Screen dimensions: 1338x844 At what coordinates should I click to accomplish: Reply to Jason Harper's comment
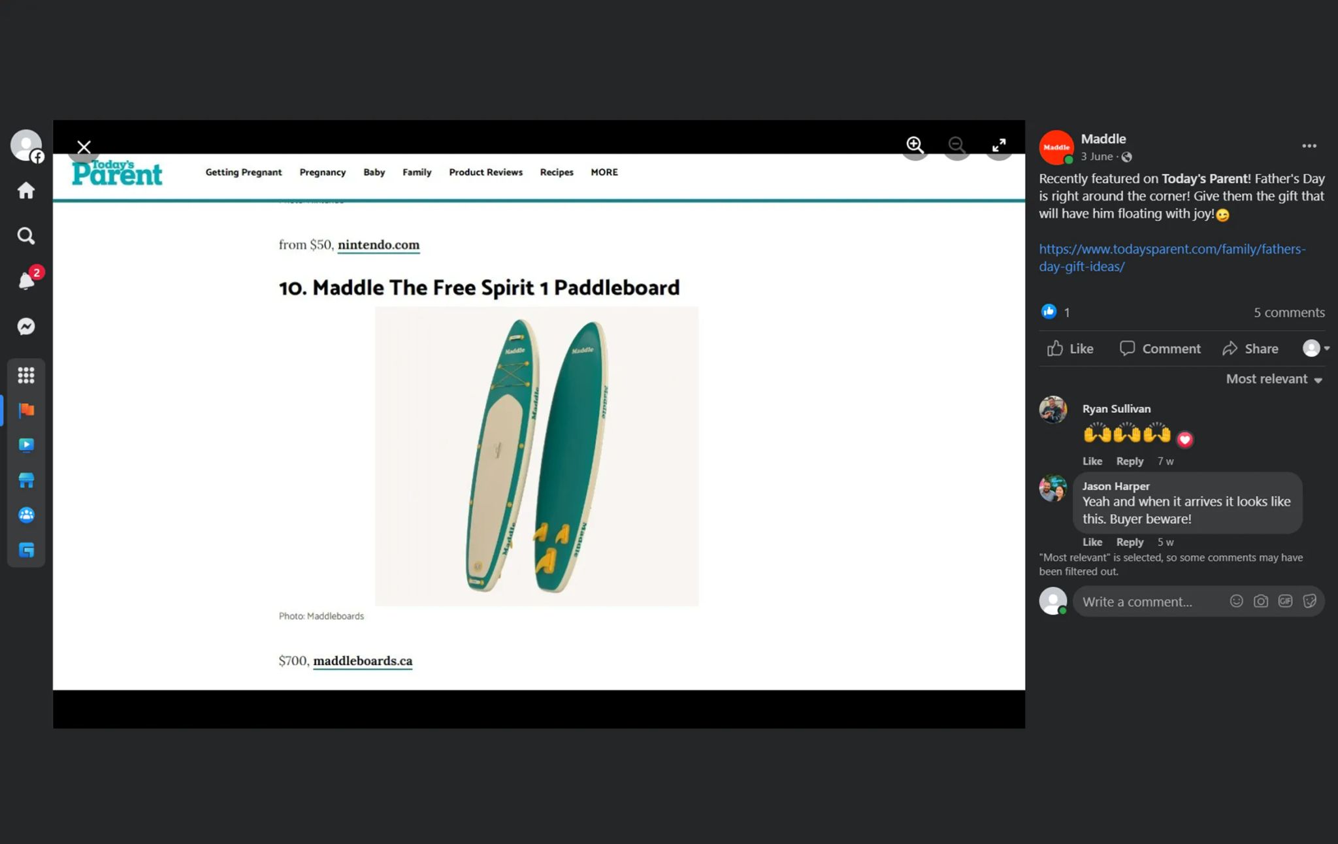tap(1130, 542)
